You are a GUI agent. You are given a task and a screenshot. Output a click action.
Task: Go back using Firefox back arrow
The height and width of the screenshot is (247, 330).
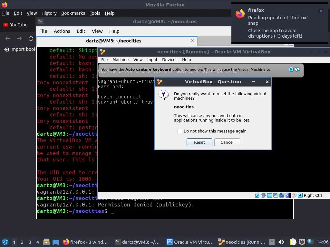coord(8,39)
